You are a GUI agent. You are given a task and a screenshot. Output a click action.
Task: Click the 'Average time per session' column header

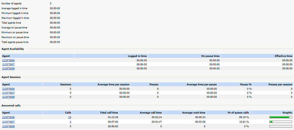113,84
